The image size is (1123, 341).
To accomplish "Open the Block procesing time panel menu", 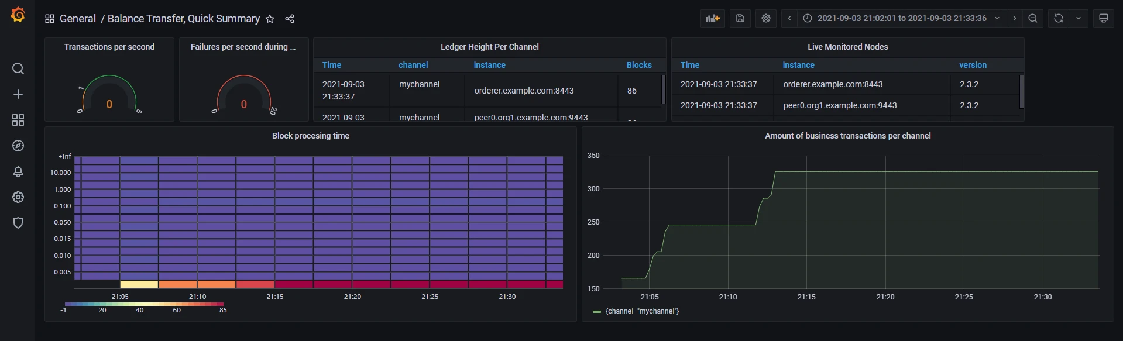I will tap(310, 136).
